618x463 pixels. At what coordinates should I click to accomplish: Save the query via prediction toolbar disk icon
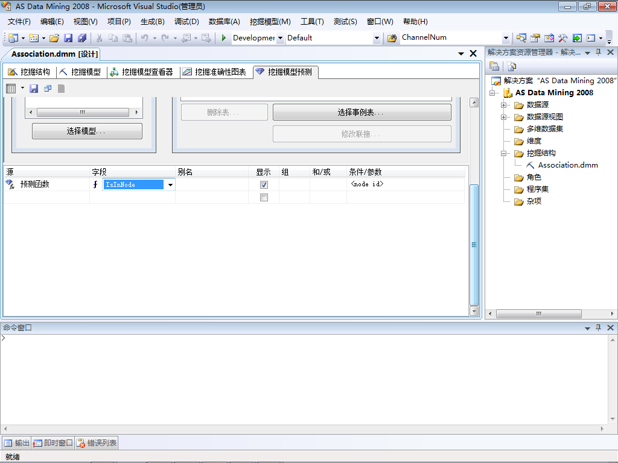coord(34,89)
